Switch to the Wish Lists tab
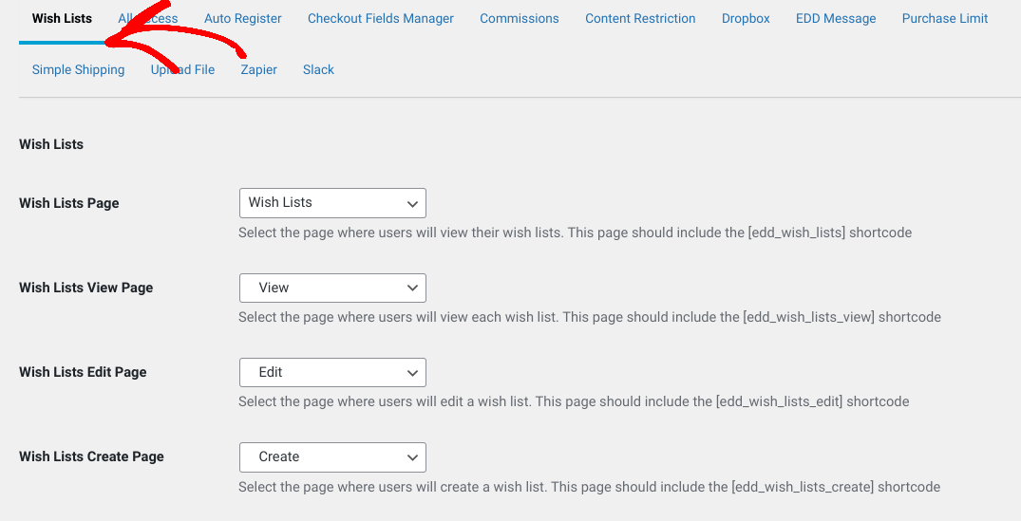The image size is (1021, 521). coord(62,19)
